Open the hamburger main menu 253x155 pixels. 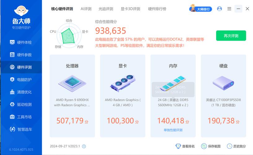point(229,9)
